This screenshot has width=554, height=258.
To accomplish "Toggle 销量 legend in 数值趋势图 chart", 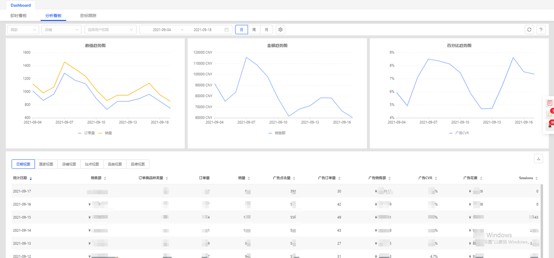I will (x=105, y=133).
